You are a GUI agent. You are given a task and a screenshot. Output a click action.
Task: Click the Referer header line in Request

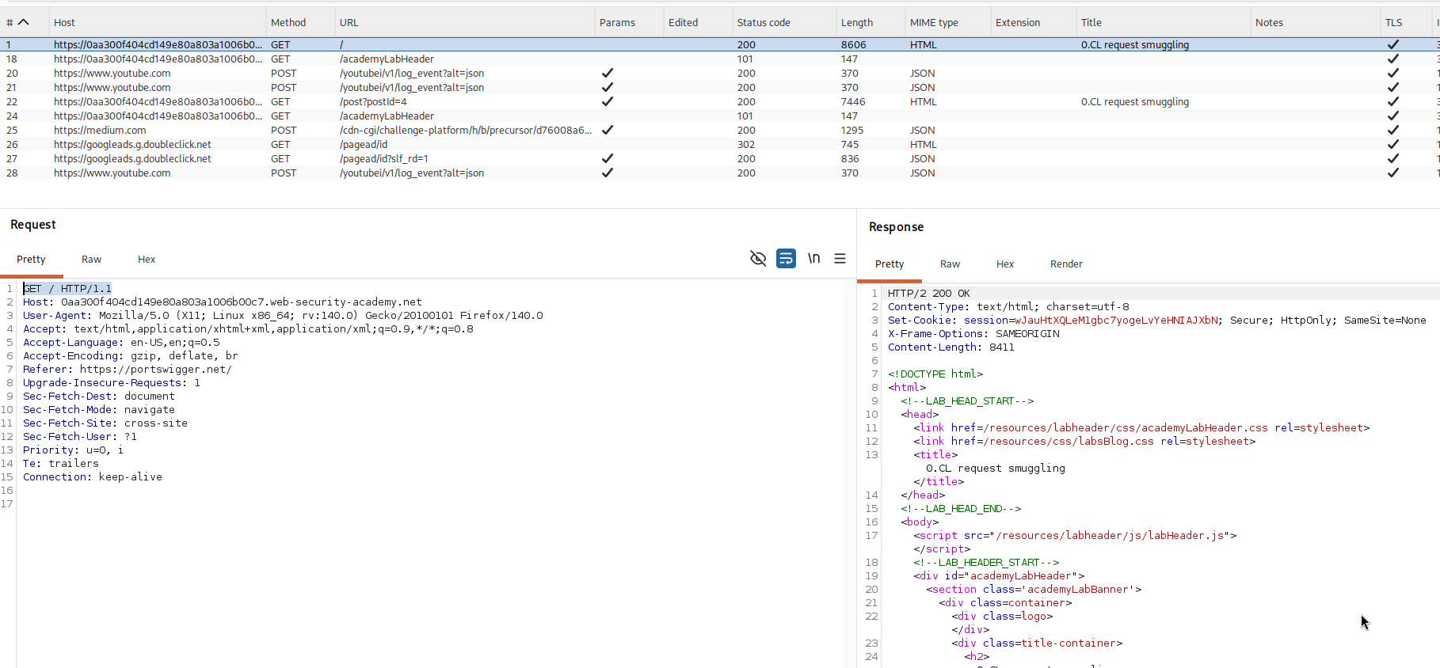128,369
